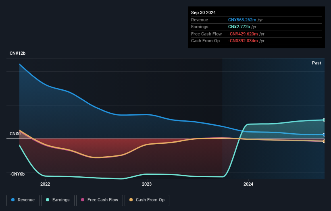Toggle the Free Cash Flow legend series
Viewport: 331px width, 211px height.
point(100,200)
